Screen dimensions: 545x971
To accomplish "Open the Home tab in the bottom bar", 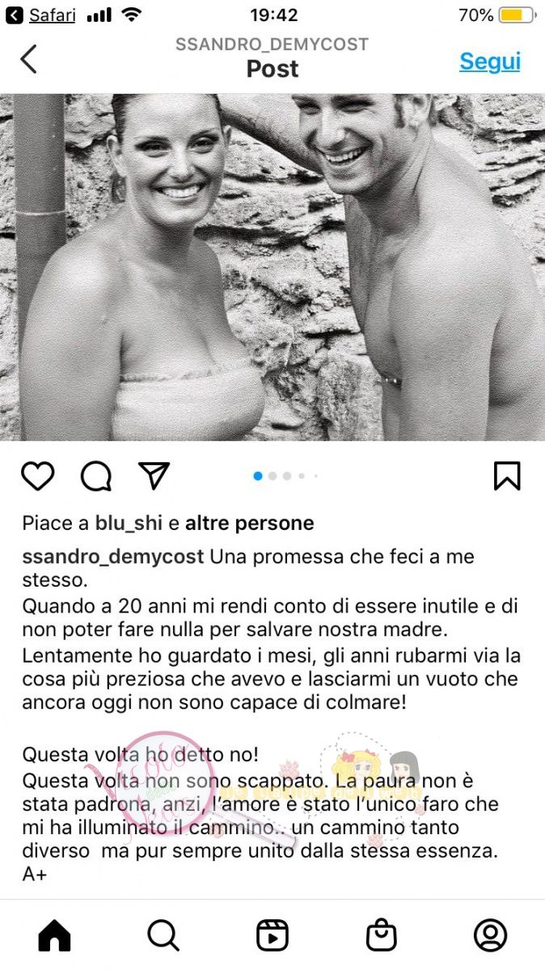I will click(x=54, y=935).
